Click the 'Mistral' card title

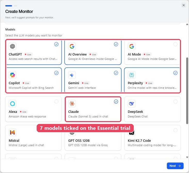pos(14,140)
